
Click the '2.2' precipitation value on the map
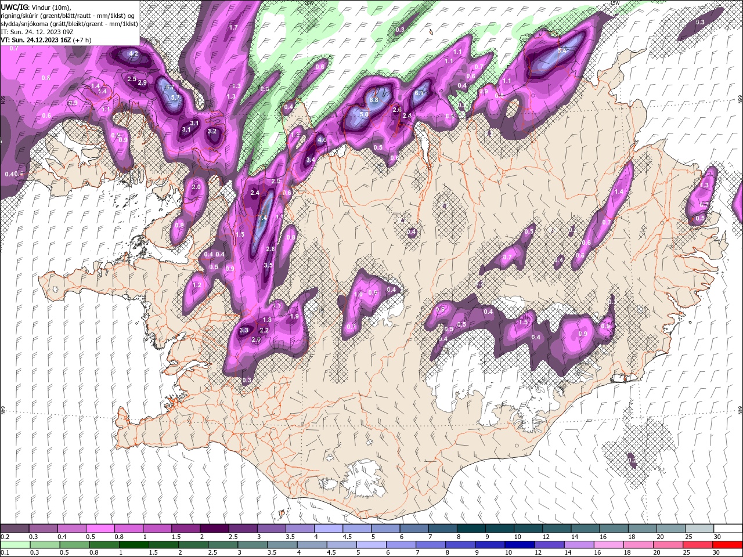pyautogui.click(x=264, y=330)
